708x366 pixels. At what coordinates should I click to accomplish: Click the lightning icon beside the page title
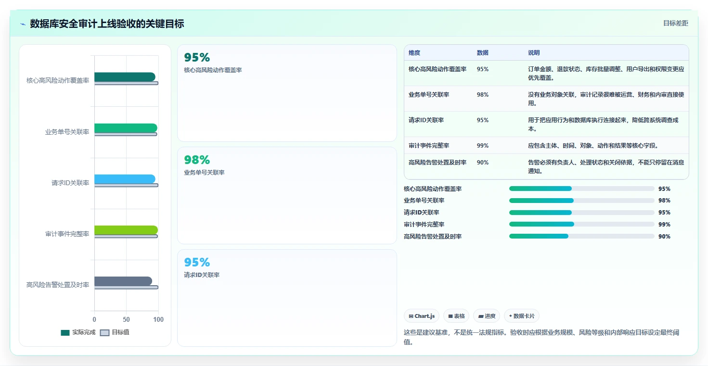tap(23, 24)
